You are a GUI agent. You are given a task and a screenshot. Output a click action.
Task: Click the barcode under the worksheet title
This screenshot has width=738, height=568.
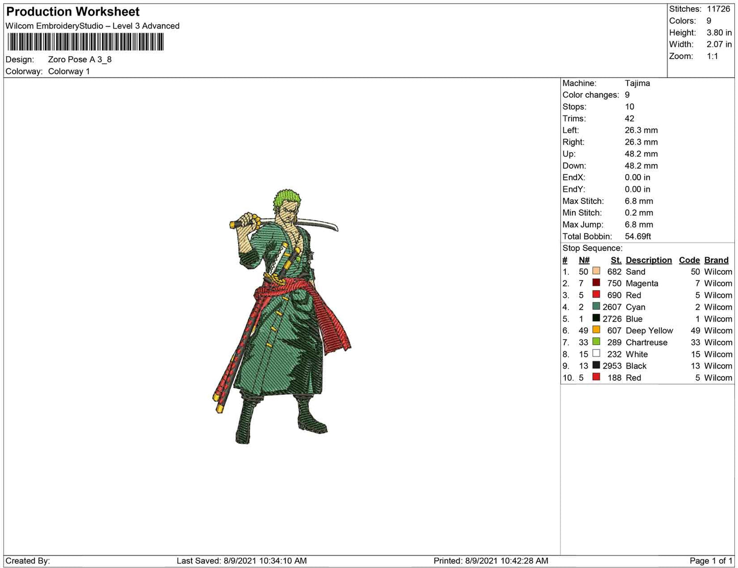click(x=85, y=42)
